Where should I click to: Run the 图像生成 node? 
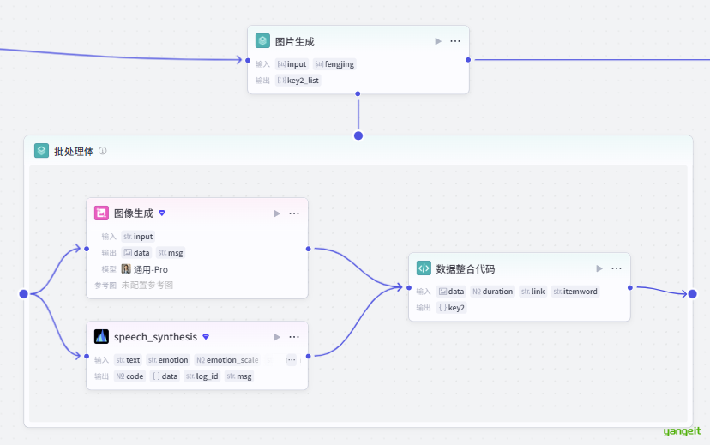[x=276, y=213]
